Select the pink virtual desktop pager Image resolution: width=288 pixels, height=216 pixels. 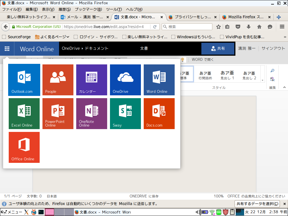[49, 212]
